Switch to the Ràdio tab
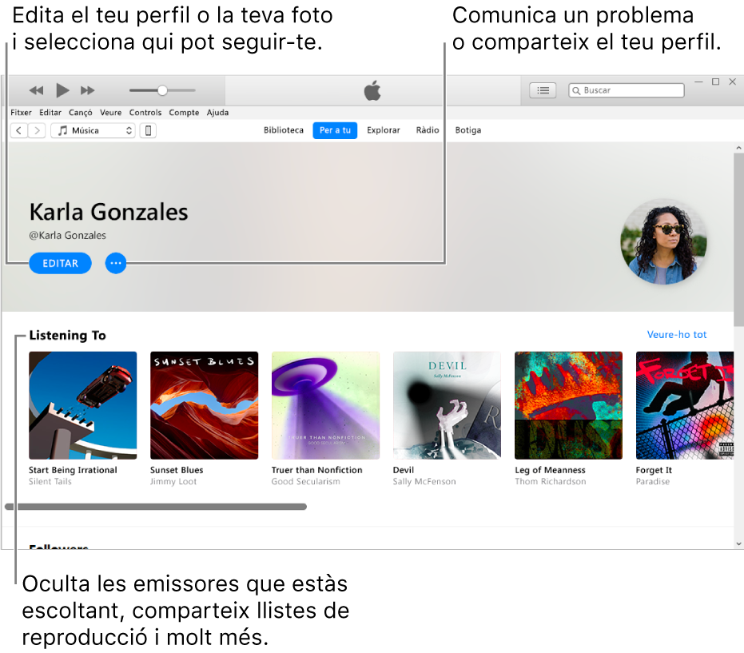 [x=428, y=129]
